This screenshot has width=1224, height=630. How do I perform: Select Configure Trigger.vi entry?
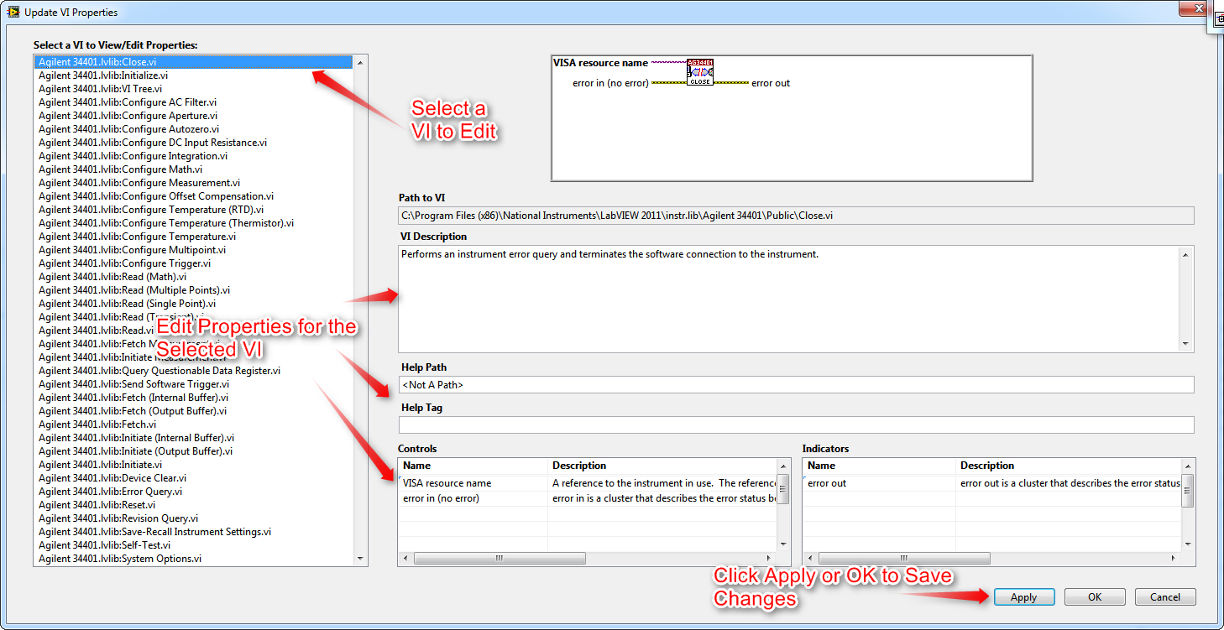click(x=194, y=263)
